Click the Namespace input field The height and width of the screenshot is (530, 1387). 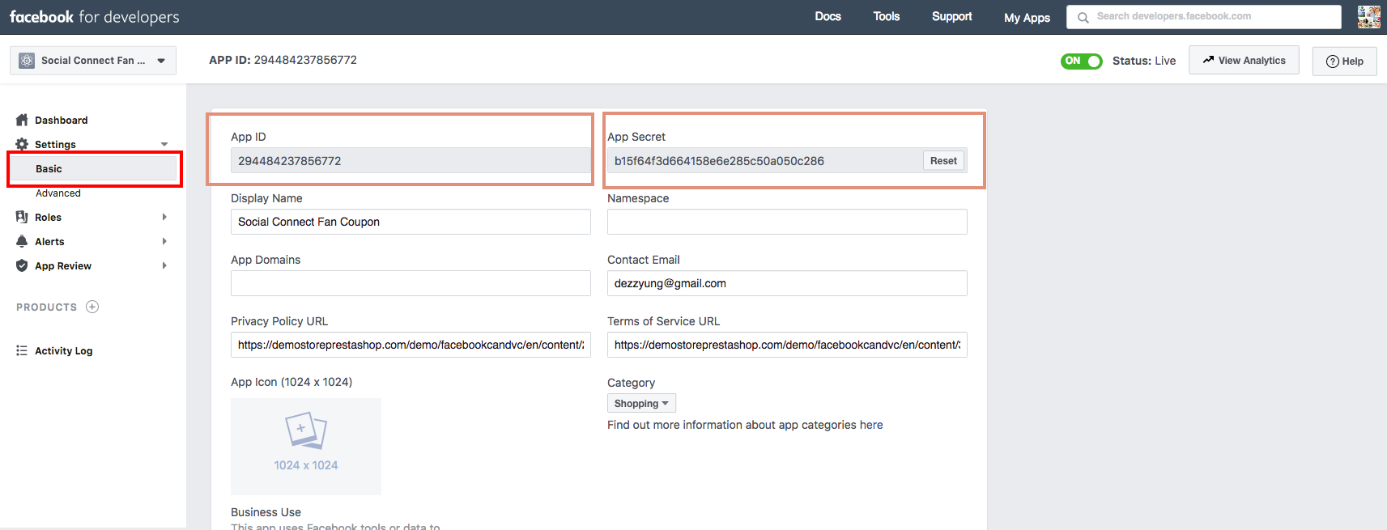(787, 222)
